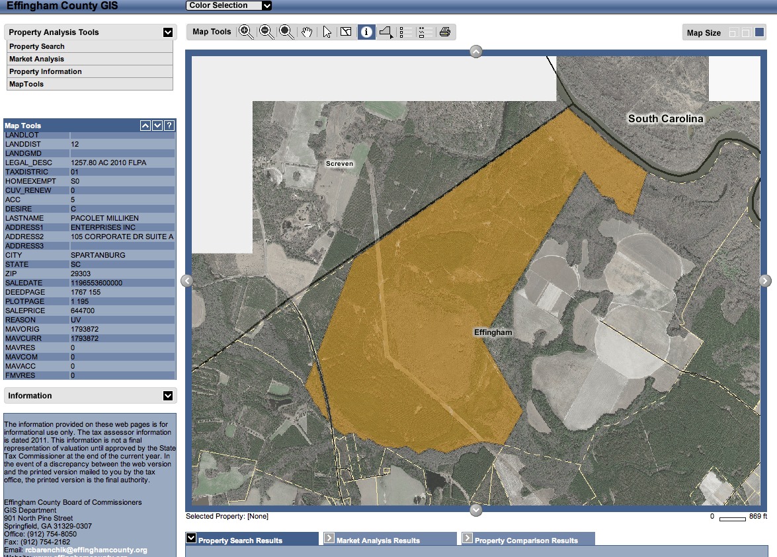This screenshot has height=557, width=777.
Task: Pan map north with top arrow
Action: point(475,52)
